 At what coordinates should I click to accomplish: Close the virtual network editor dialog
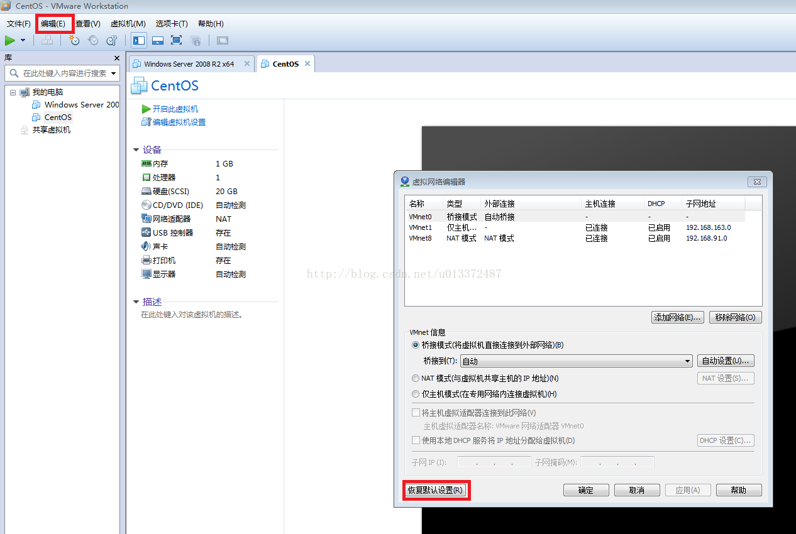coord(758,182)
